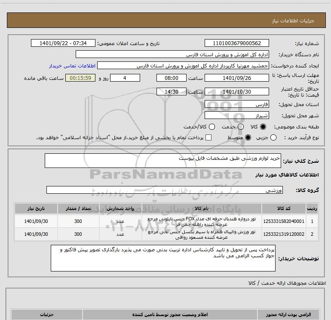331x320 pixels.
Task: Click the announcement date field 1401/09/22 - 07:34
Action: click(x=63, y=43)
